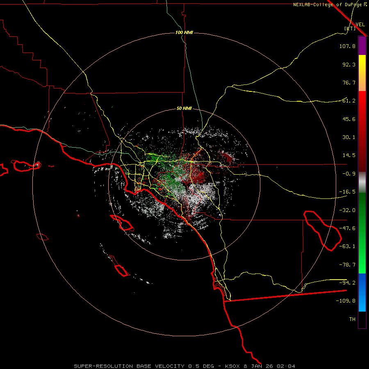Viewport: 369px width, 369px height.
Task: Click the TH threshold label
Action: tap(352, 319)
